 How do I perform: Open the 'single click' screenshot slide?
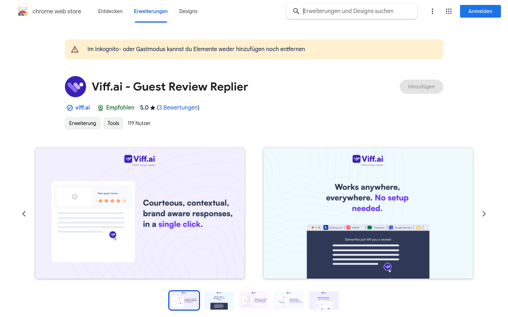[x=140, y=213]
